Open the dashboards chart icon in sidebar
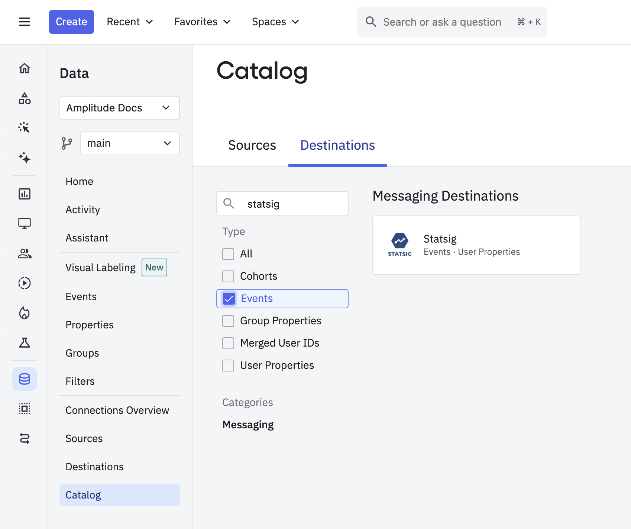This screenshot has width=631, height=529. click(24, 194)
